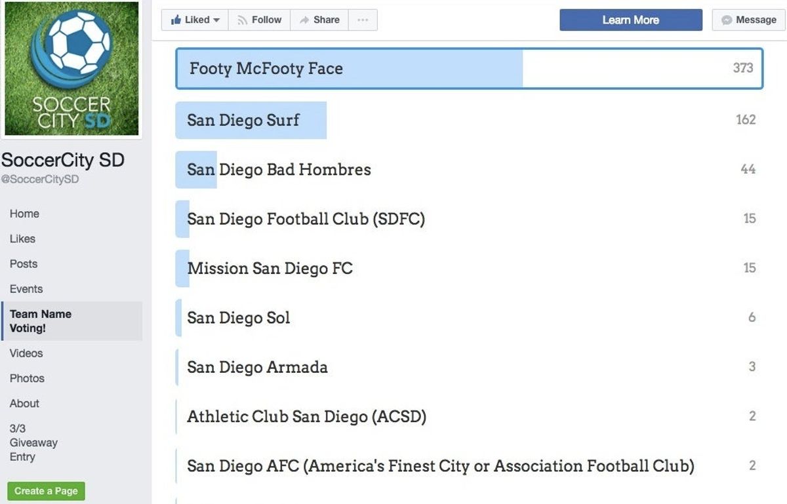
Task: Click the SoccerCity SD logo thumbnail
Action: [71, 68]
